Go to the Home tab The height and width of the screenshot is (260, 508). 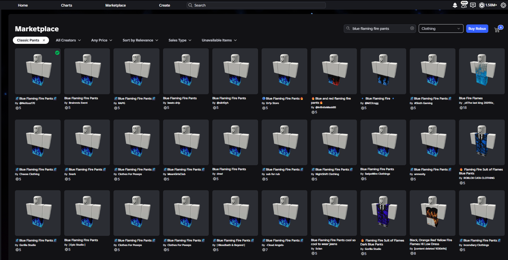coord(23,5)
